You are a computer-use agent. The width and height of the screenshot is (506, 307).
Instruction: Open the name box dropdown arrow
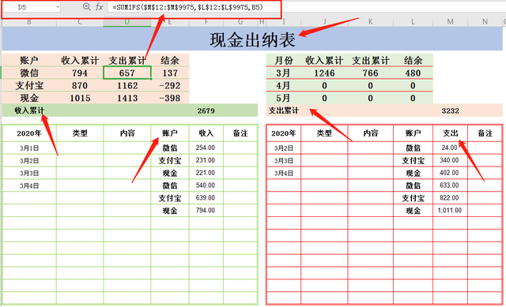pos(58,7)
